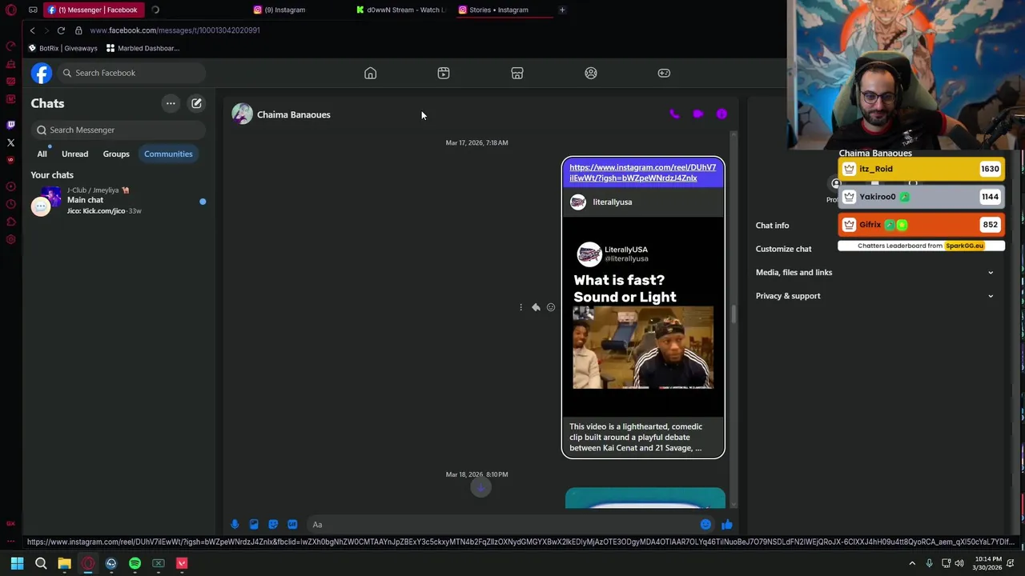
Task: Click the conversation vertical scrollbar
Action: 734,314
